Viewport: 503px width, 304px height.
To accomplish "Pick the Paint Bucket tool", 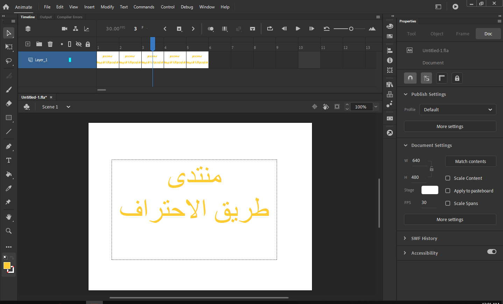I will 9,174.
